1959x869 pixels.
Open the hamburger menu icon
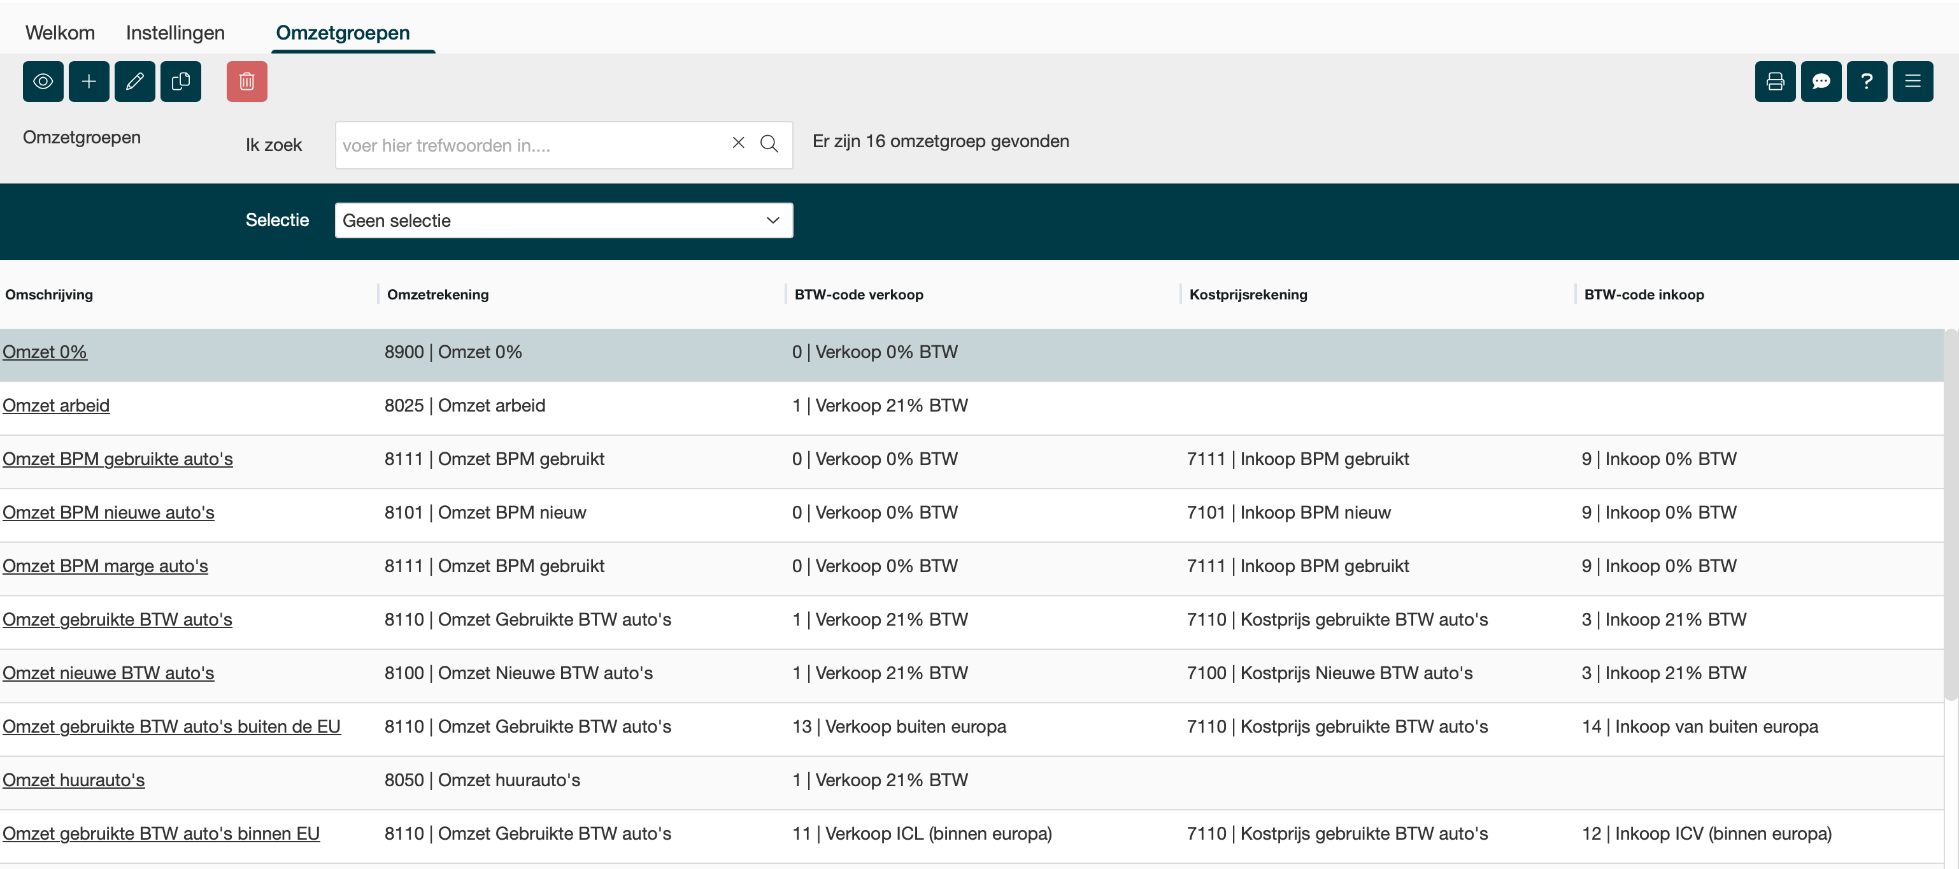1913,82
